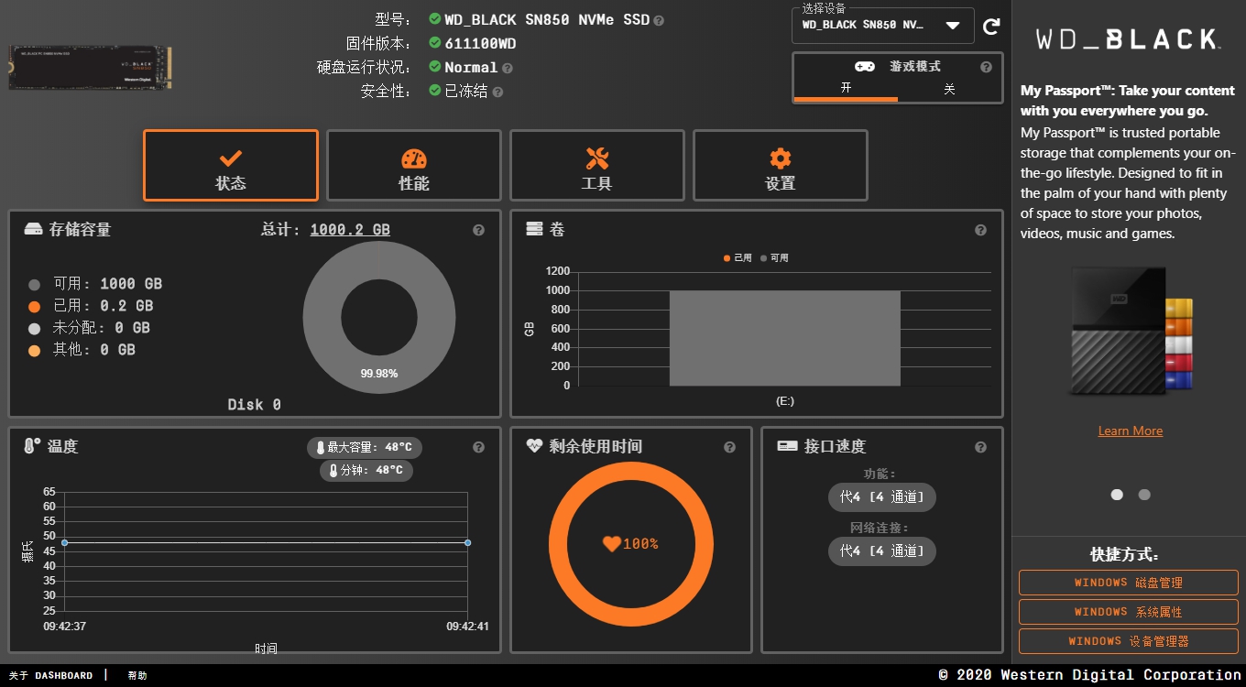Turn game mode on with 开
1246x687 pixels.
846,89
